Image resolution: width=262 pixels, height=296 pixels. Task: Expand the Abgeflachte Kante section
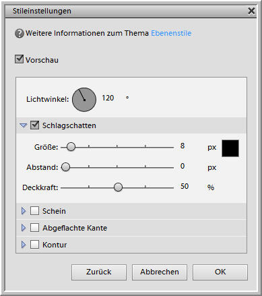click(24, 228)
